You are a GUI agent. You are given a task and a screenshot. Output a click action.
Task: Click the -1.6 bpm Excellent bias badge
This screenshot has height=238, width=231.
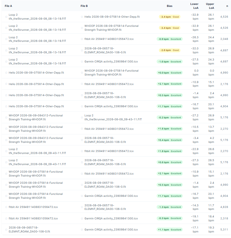pyautogui.click(x=170, y=61)
